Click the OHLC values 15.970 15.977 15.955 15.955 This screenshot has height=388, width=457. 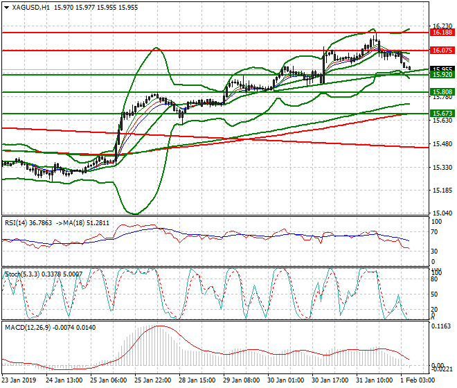(96, 8)
